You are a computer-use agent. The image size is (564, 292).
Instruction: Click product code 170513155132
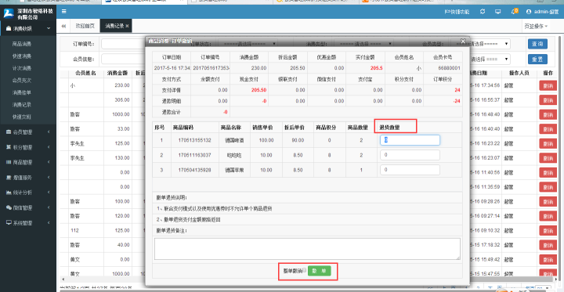coord(194,140)
